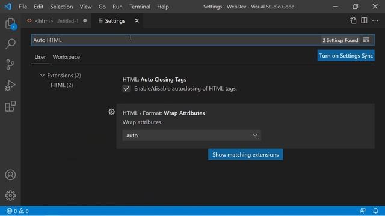
Task: Switch to Workspace settings tab
Action: (x=66, y=57)
